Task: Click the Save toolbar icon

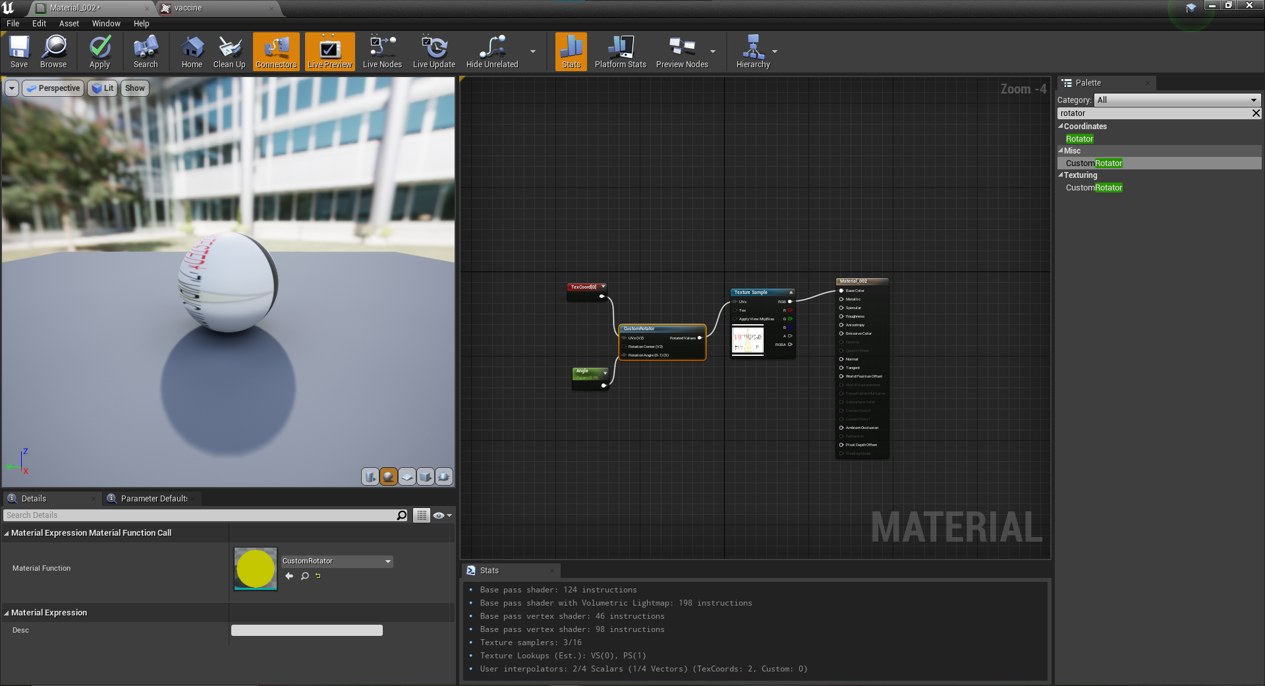Action: [x=19, y=52]
